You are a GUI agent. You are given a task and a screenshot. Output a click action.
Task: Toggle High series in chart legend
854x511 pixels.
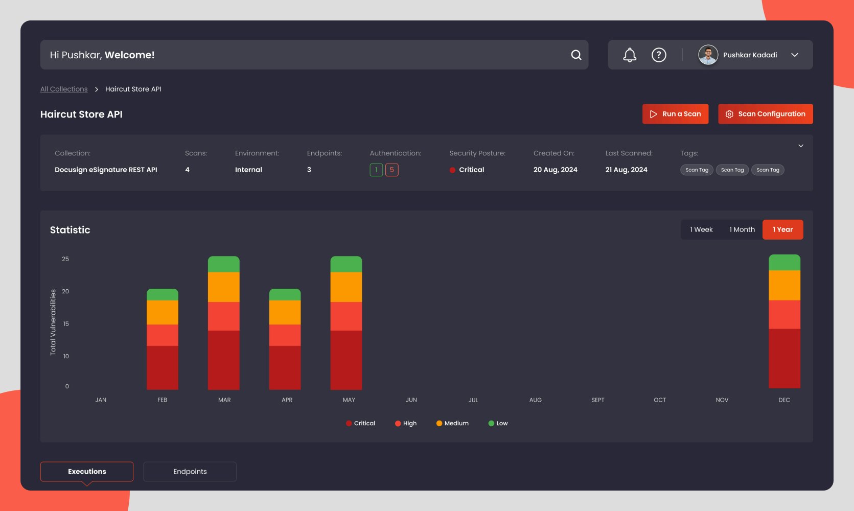tap(406, 423)
